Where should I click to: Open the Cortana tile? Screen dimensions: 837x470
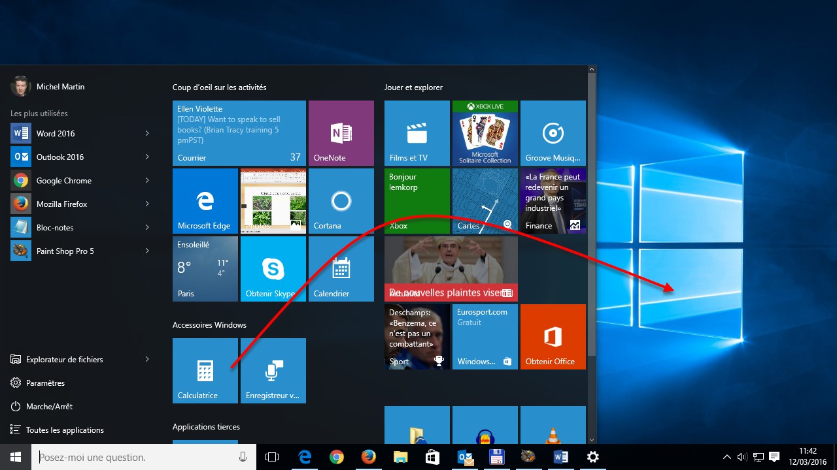click(341, 200)
